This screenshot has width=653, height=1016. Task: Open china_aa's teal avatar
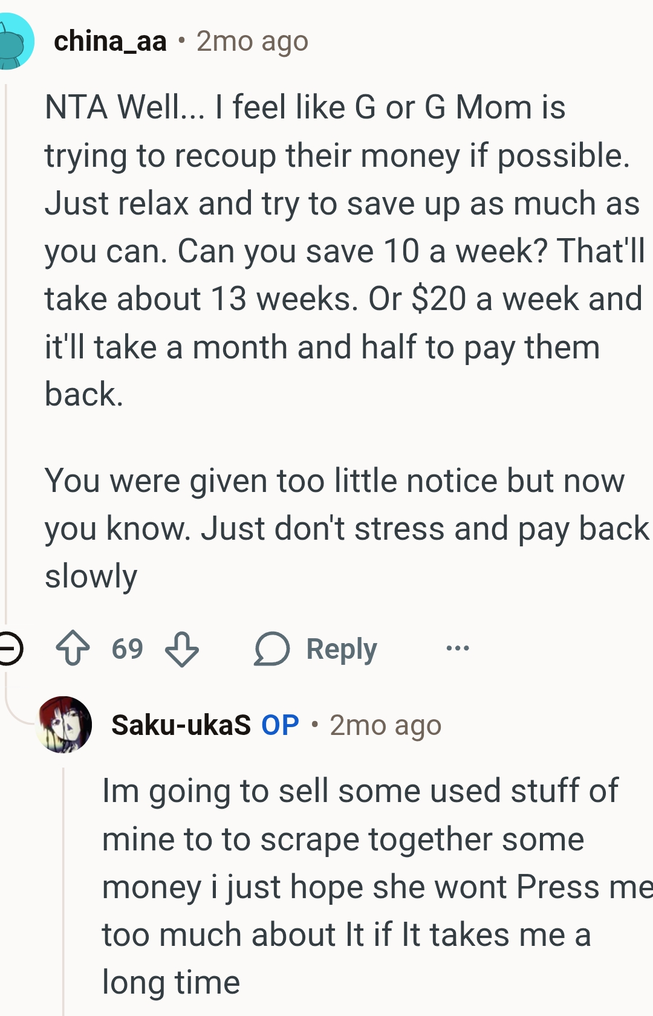[x=13, y=41]
